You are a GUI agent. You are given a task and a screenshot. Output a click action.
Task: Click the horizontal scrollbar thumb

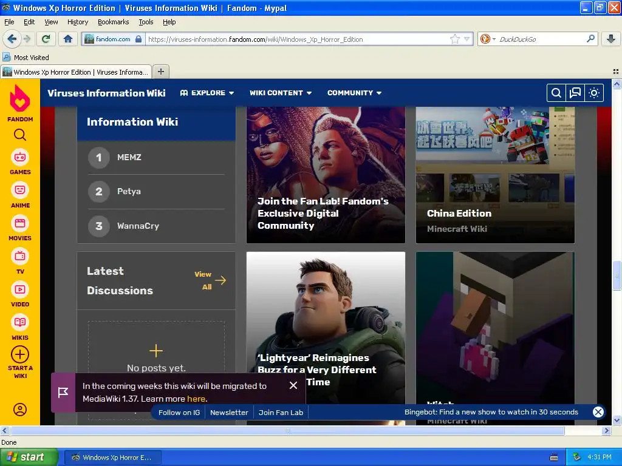[x=287, y=430]
